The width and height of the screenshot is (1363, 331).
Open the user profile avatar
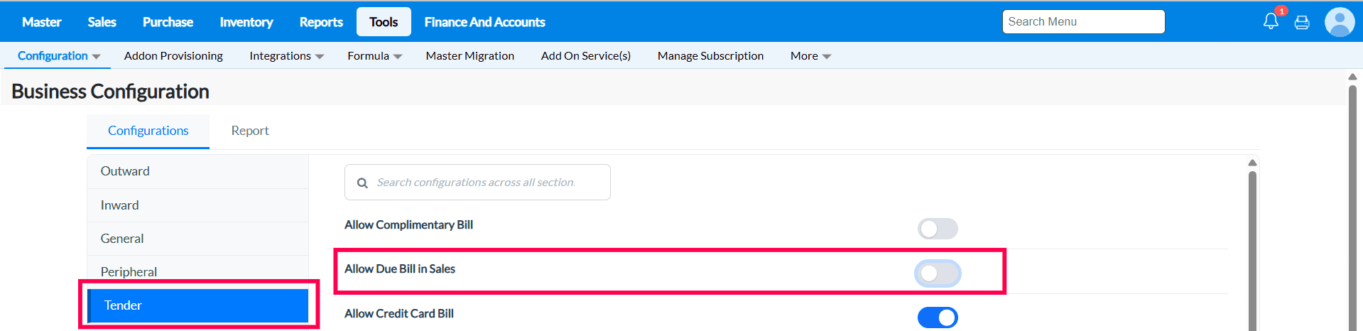tap(1340, 22)
